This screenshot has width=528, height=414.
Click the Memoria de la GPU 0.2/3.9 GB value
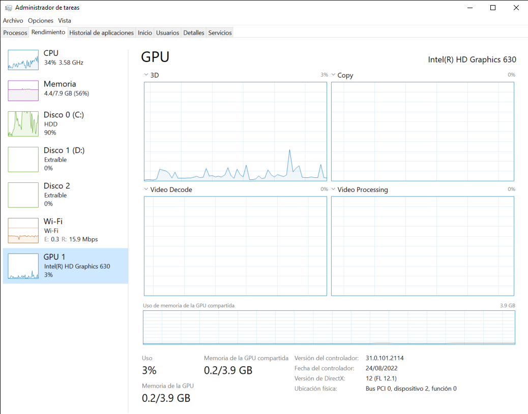click(x=166, y=398)
